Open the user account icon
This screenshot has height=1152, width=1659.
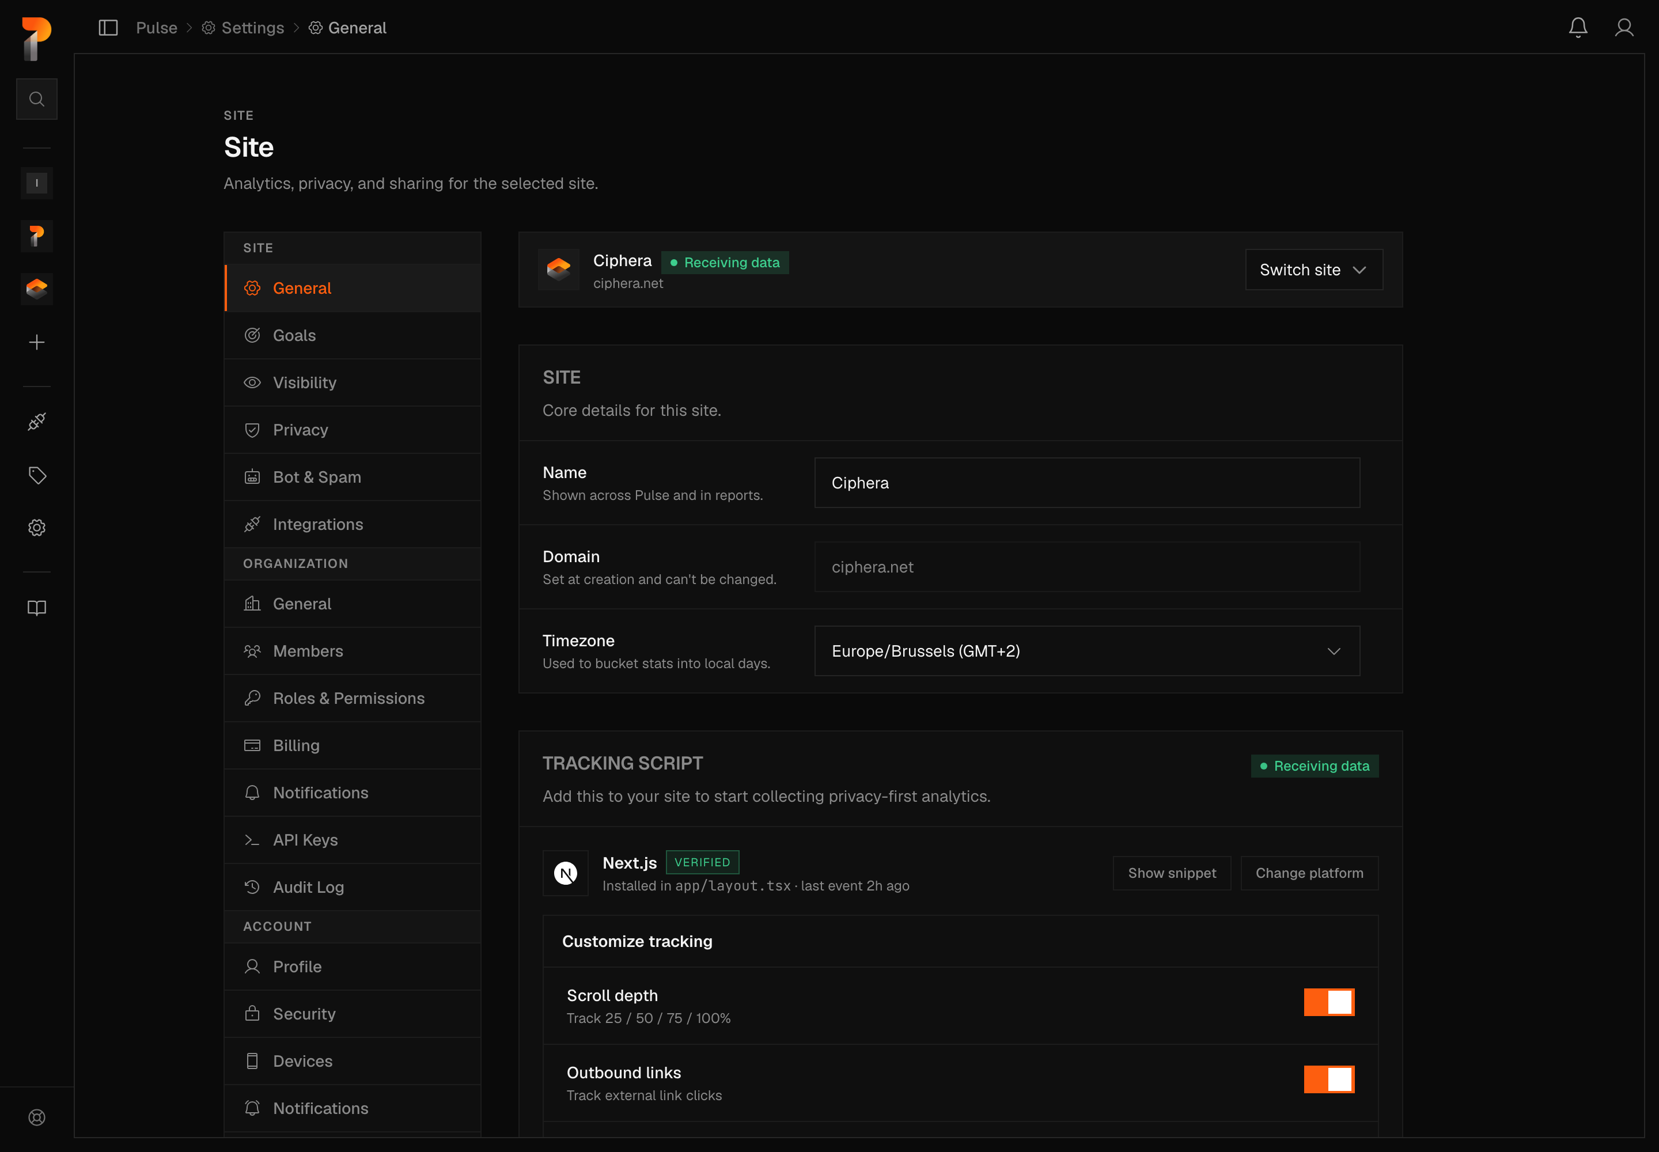(x=1624, y=28)
